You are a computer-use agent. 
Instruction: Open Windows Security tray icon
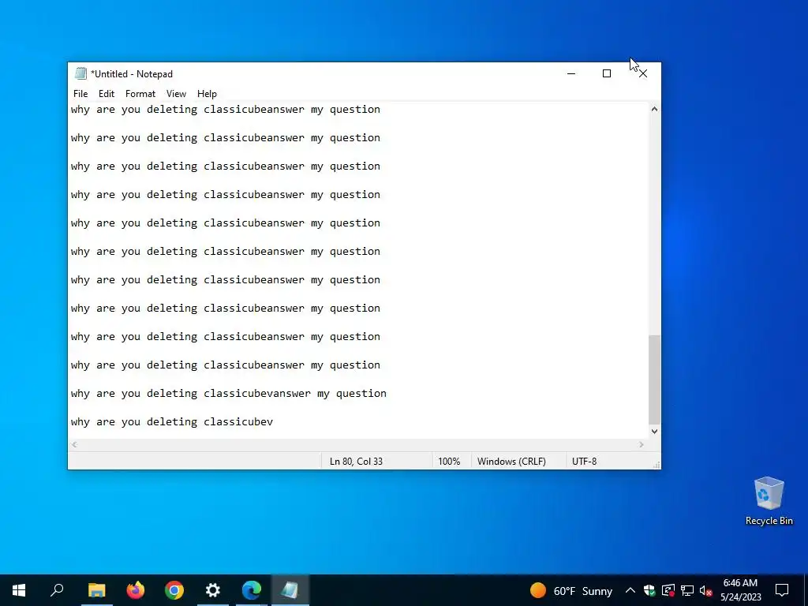[649, 590]
